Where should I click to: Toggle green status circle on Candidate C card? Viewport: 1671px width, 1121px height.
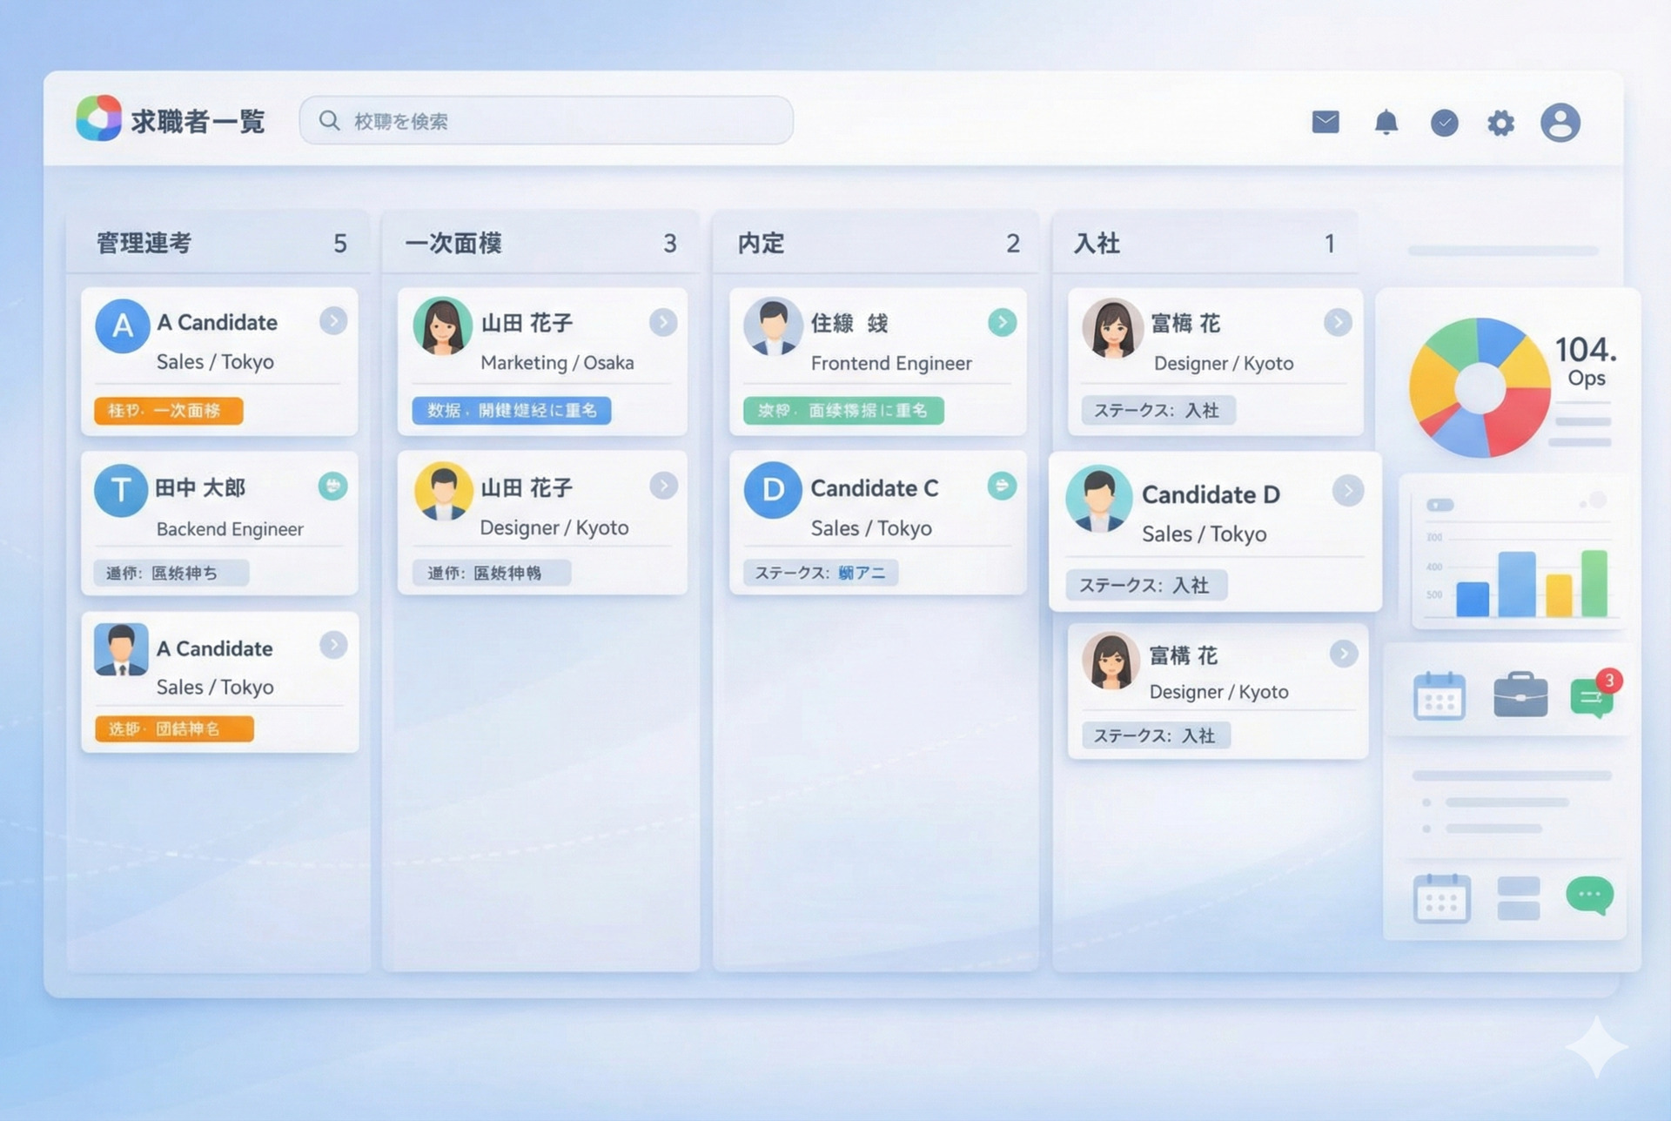click(x=1002, y=486)
